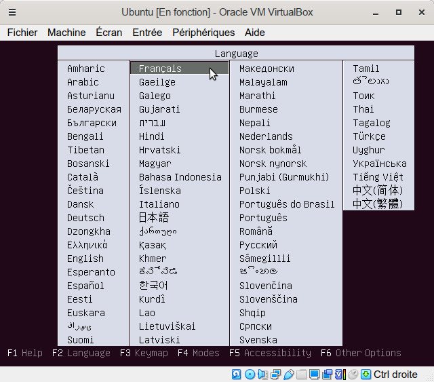
Task: Click the optical disc drive status icon
Action: pos(250,374)
